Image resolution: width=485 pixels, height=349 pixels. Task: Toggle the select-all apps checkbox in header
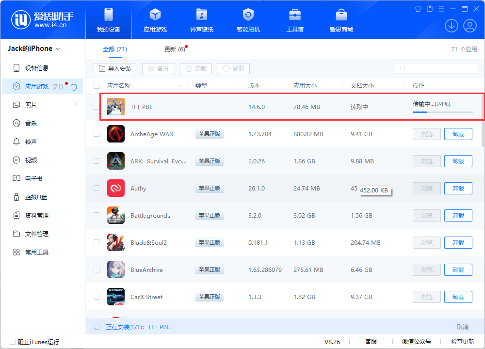[97, 86]
